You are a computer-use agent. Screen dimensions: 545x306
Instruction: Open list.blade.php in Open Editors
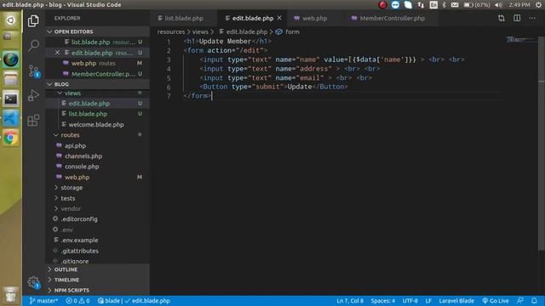tap(98, 42)
